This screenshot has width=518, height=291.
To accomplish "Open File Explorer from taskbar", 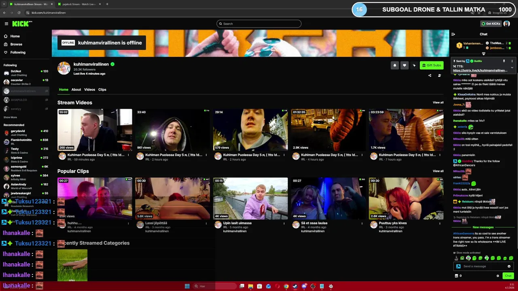I will 251,286.
